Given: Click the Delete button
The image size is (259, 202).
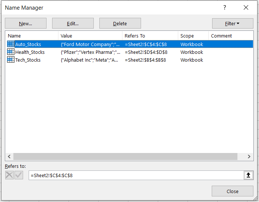Looking at the screenshot, I should (120, 23).
